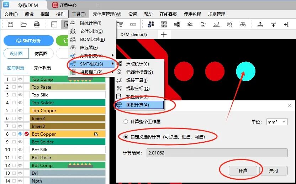Image resolution: width=296 pixels, height=184 pixels.
Task: Click the save icon in the toolbar
Action: pyautogui.click(x=10, y=24)
